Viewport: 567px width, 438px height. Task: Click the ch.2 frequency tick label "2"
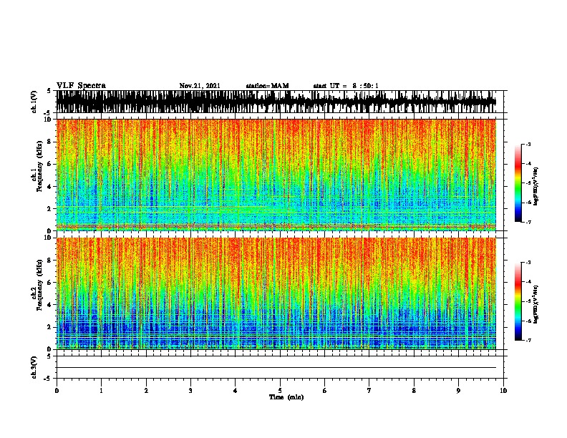point(50,327)
